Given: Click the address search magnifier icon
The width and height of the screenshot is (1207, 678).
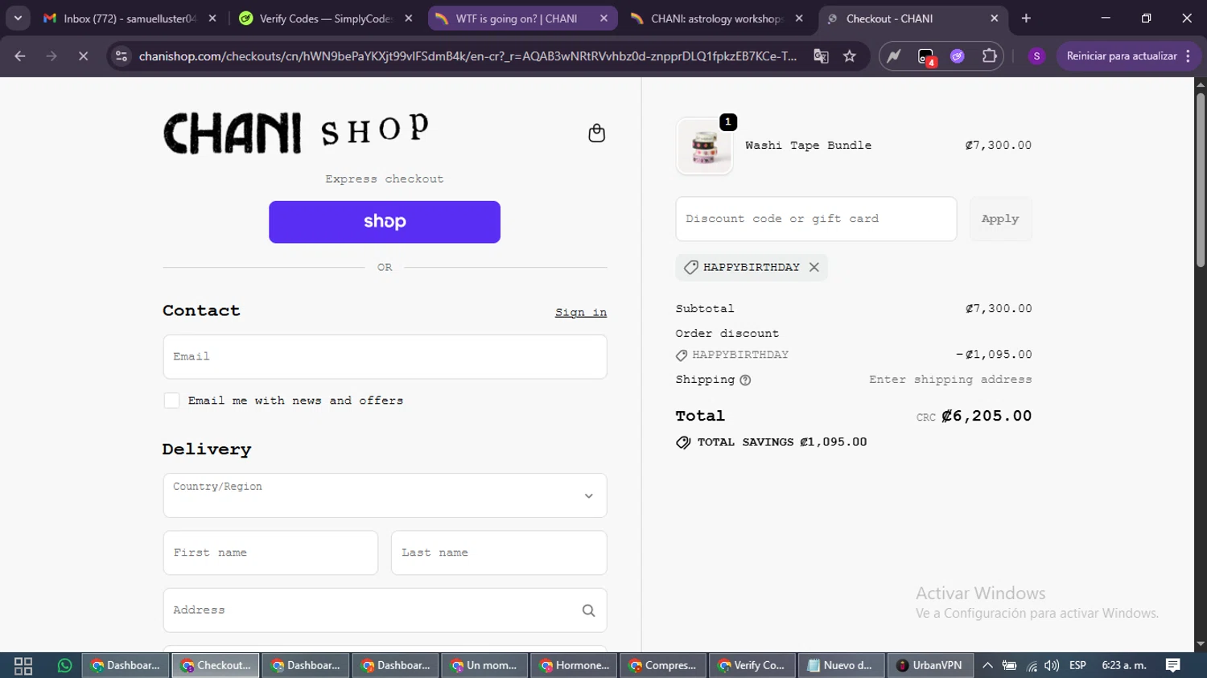Looking at the screenshot, I should [588, 610].
